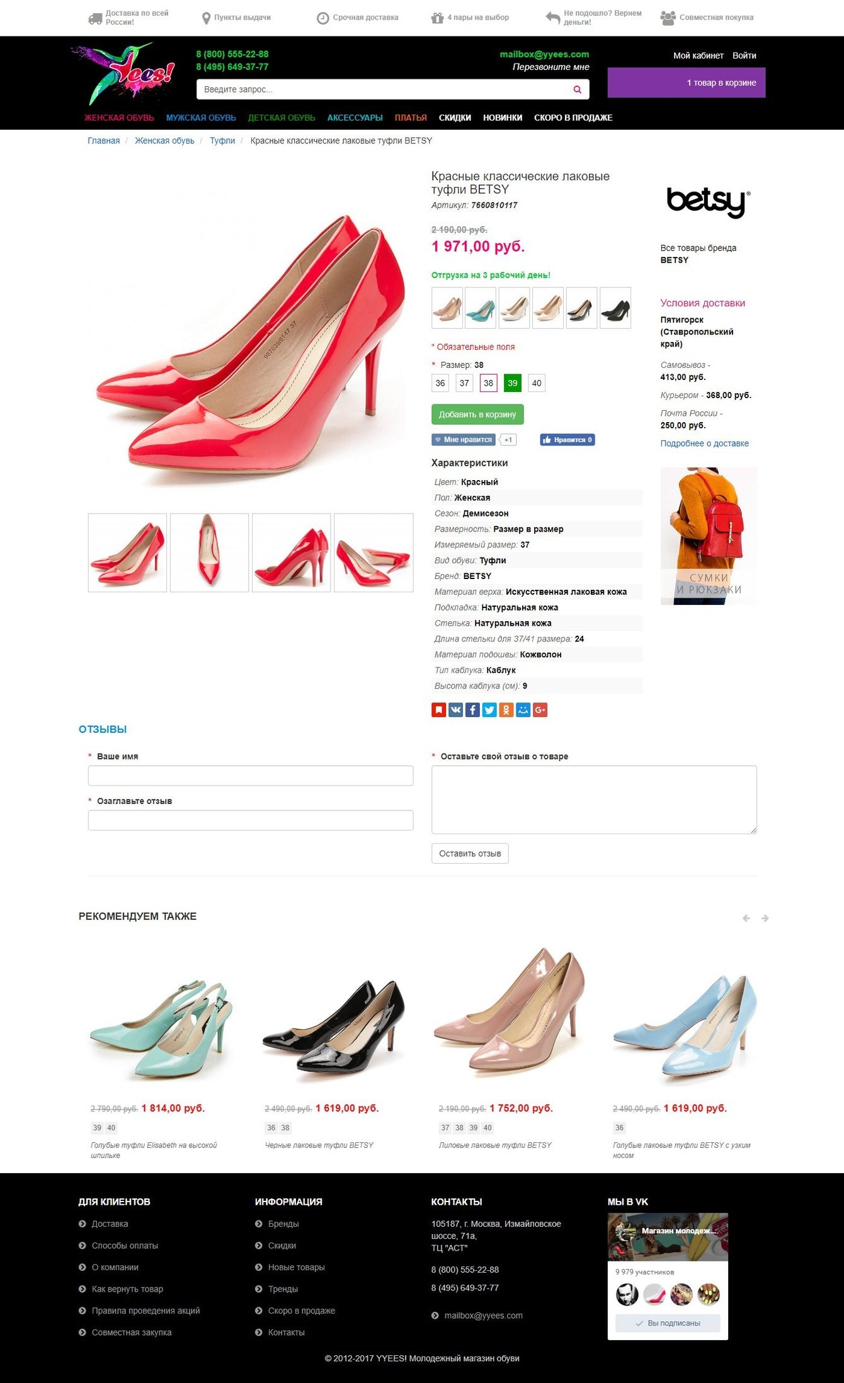Share product on Odnoklassniki
Viewport: 844px width, 1383px height.
(x=506, y=710)
